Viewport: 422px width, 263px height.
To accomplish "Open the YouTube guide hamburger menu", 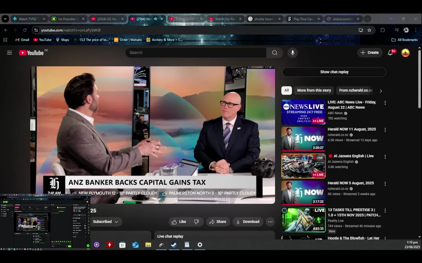I will click(x=10, y=53).
